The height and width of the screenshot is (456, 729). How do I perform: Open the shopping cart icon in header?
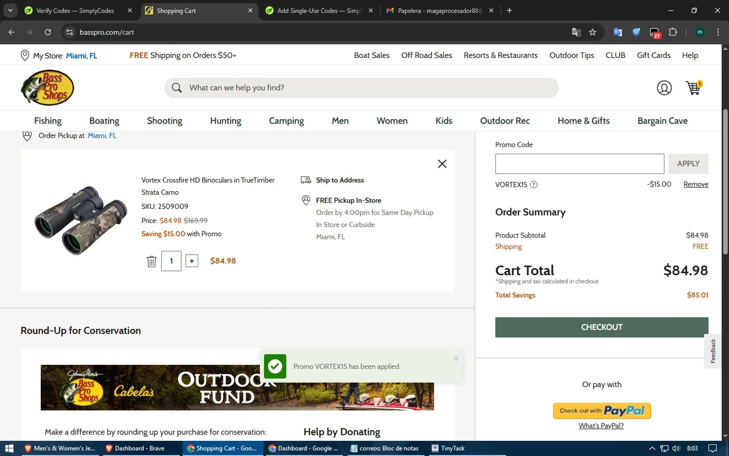click(x=693, y=88)
